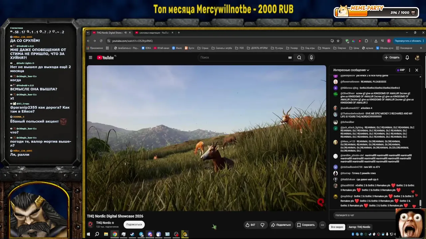Open Chrome downloads icon
The image size is (426, 239).
[x=376, y=41]
